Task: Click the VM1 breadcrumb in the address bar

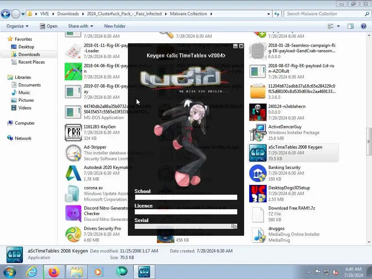Action: pyautogui.click(x=44, y=14)
